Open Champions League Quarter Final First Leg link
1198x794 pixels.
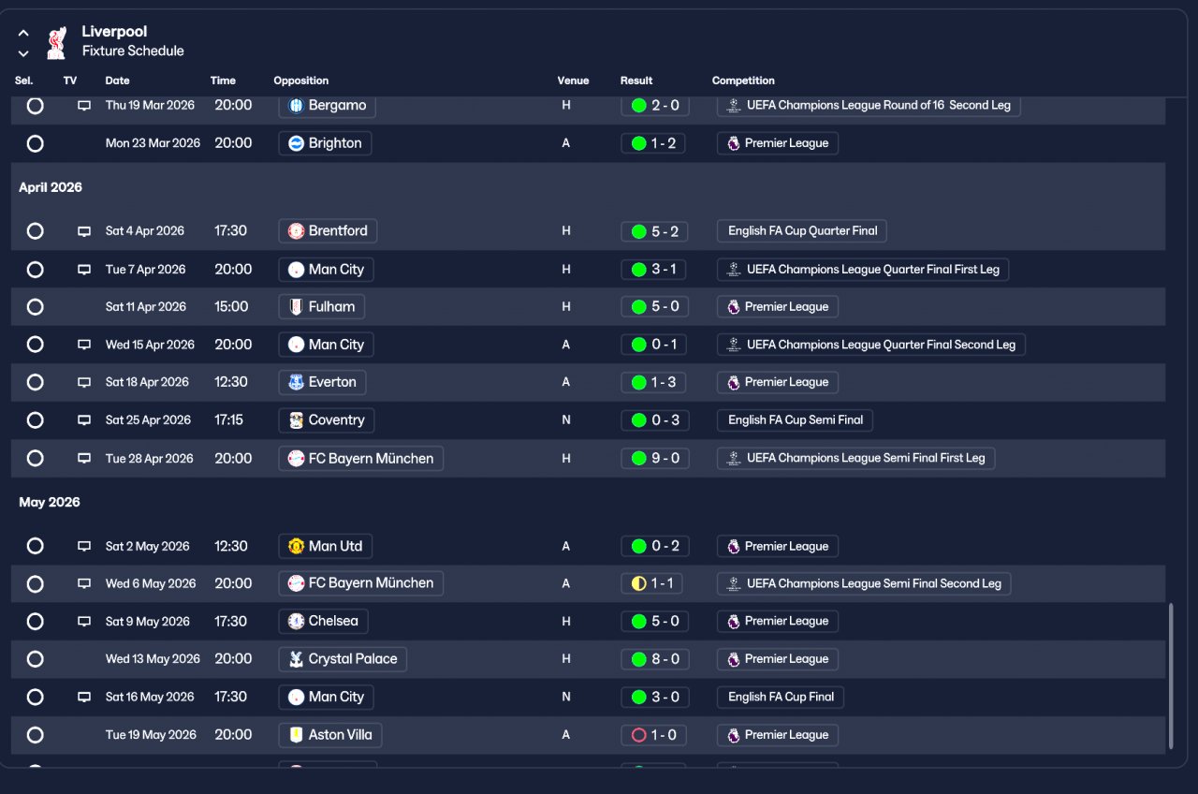[863, 270]
